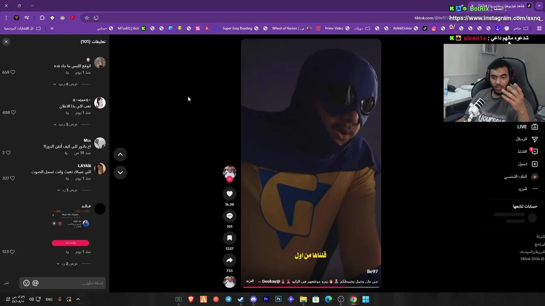Reply to LAYAN's comment
545x306 pixels.
pos(67,178)
